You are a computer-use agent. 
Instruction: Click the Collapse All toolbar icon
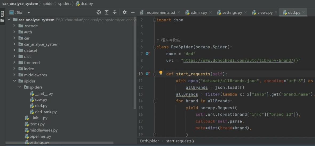pyautogui.click(x=114, y=13)
